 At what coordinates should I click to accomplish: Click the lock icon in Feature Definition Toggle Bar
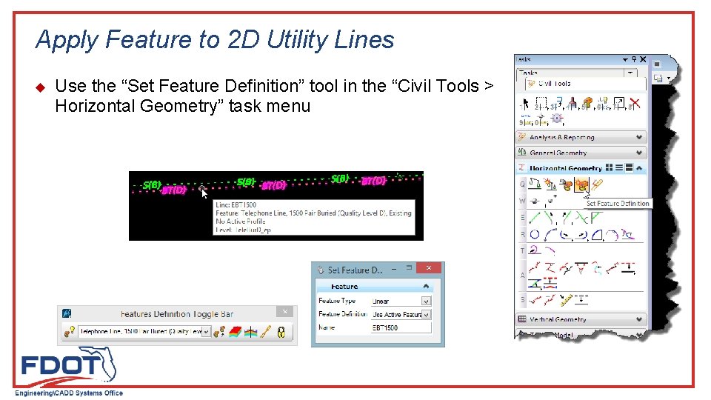[281, 332]
